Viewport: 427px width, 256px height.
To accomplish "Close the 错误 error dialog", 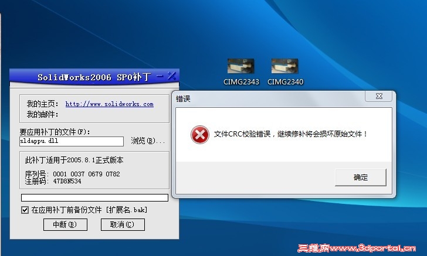I will 378,96.
